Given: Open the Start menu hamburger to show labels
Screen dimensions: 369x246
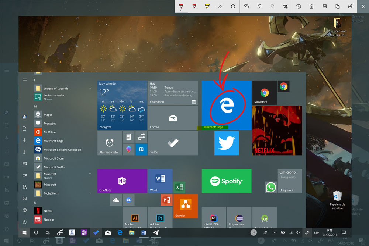Looking at the screenshot, I should click(x=24, y=79).
